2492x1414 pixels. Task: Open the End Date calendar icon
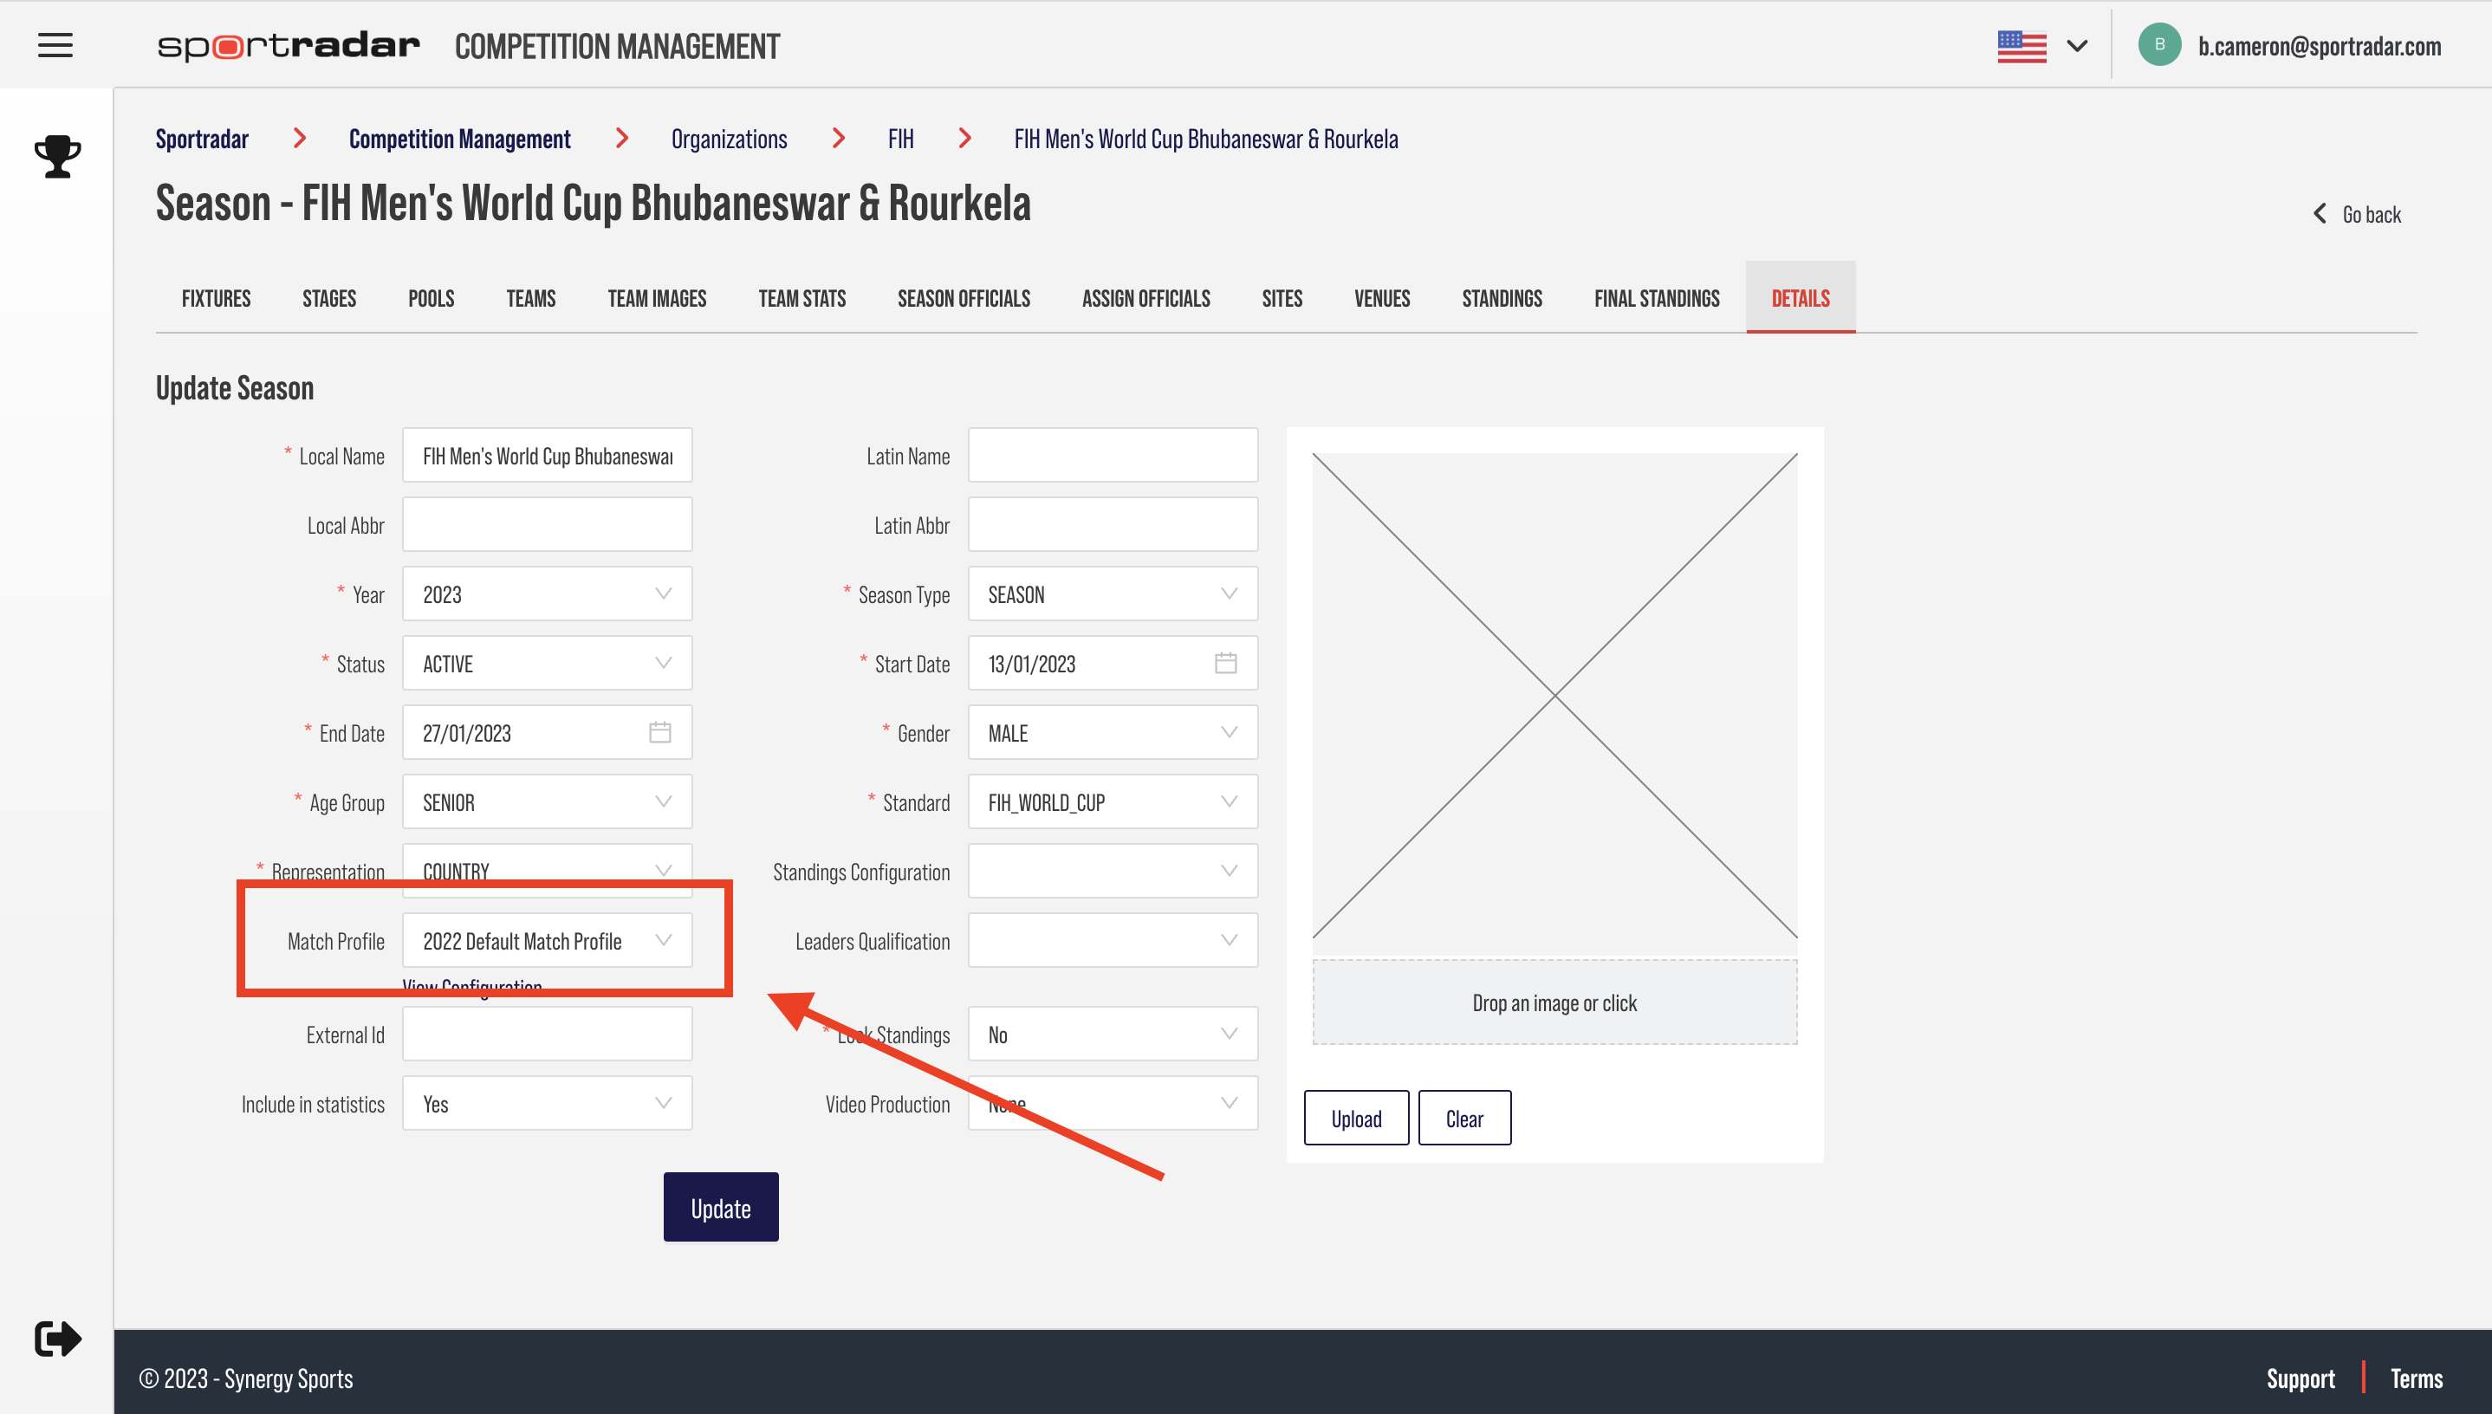[660, 732]
